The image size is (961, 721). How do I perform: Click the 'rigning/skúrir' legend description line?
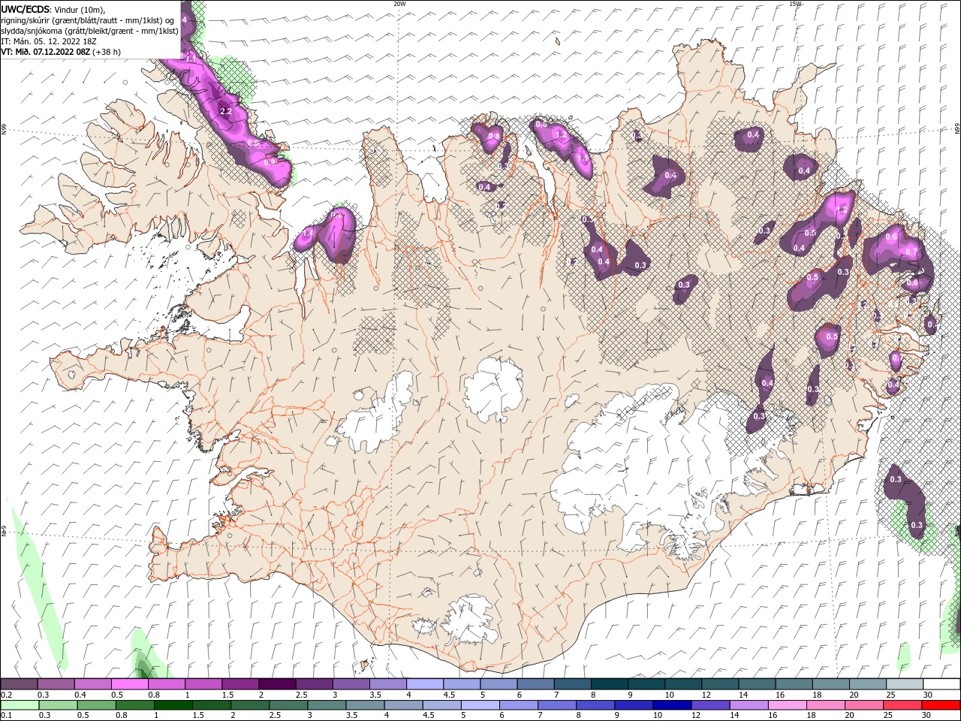[x=89, y=20]
